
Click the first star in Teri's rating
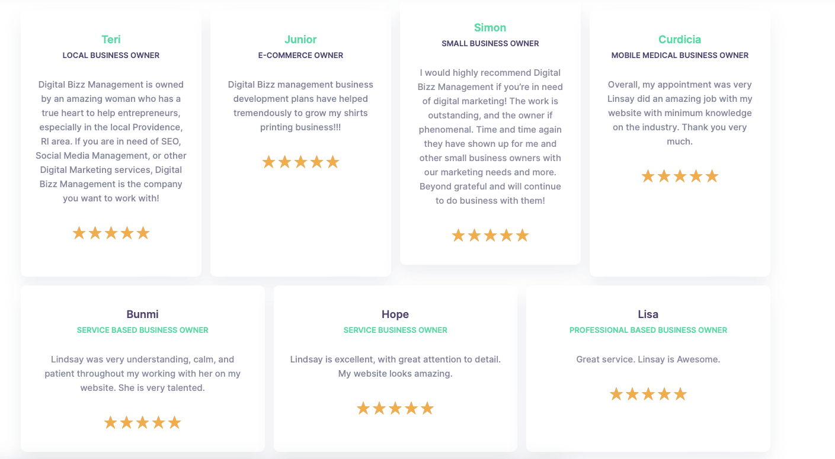pos(79,233)
